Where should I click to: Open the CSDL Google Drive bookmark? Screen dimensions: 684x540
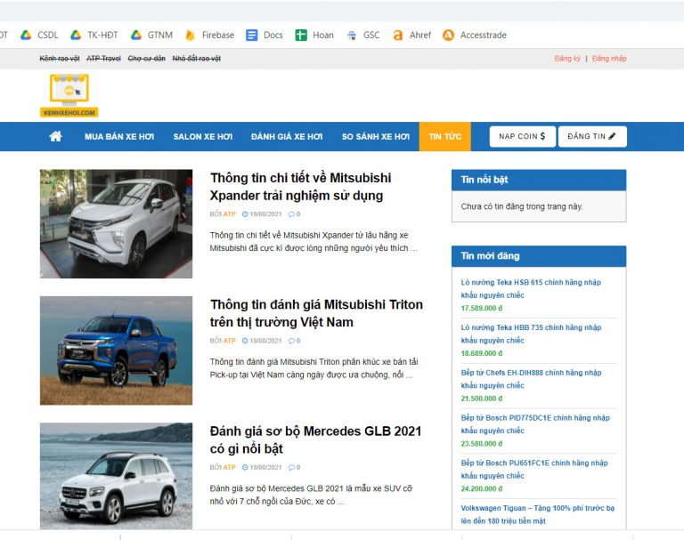[x=39, y=35]
